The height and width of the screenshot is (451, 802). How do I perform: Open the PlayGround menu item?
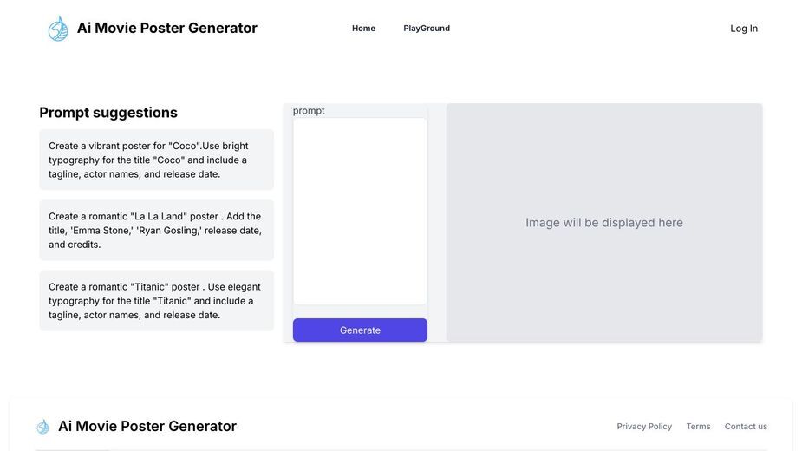point(427,28)
